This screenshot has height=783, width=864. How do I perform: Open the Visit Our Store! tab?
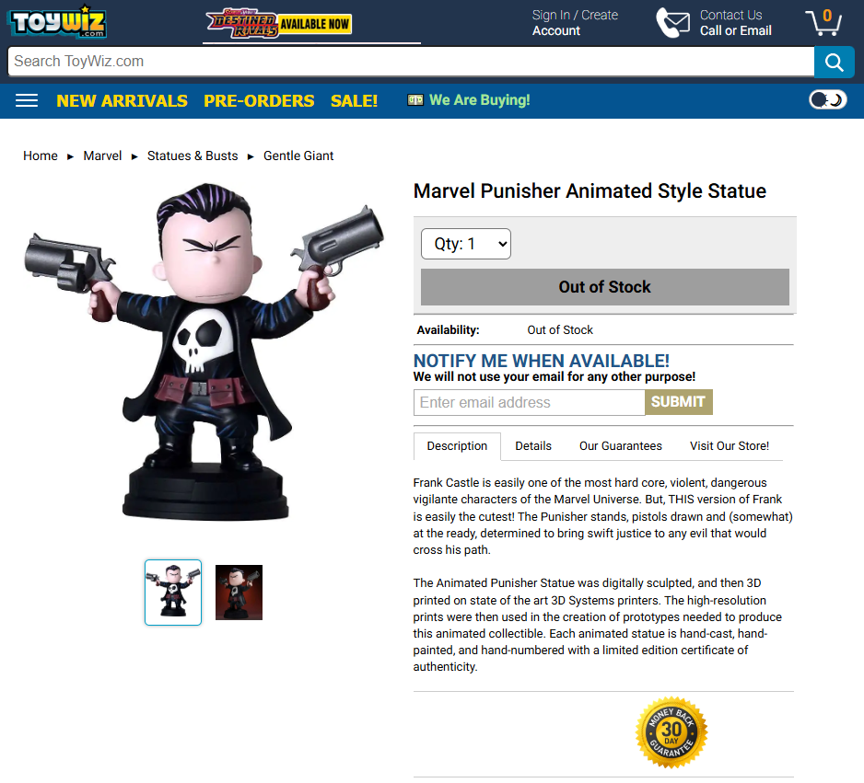coord(729,445)
